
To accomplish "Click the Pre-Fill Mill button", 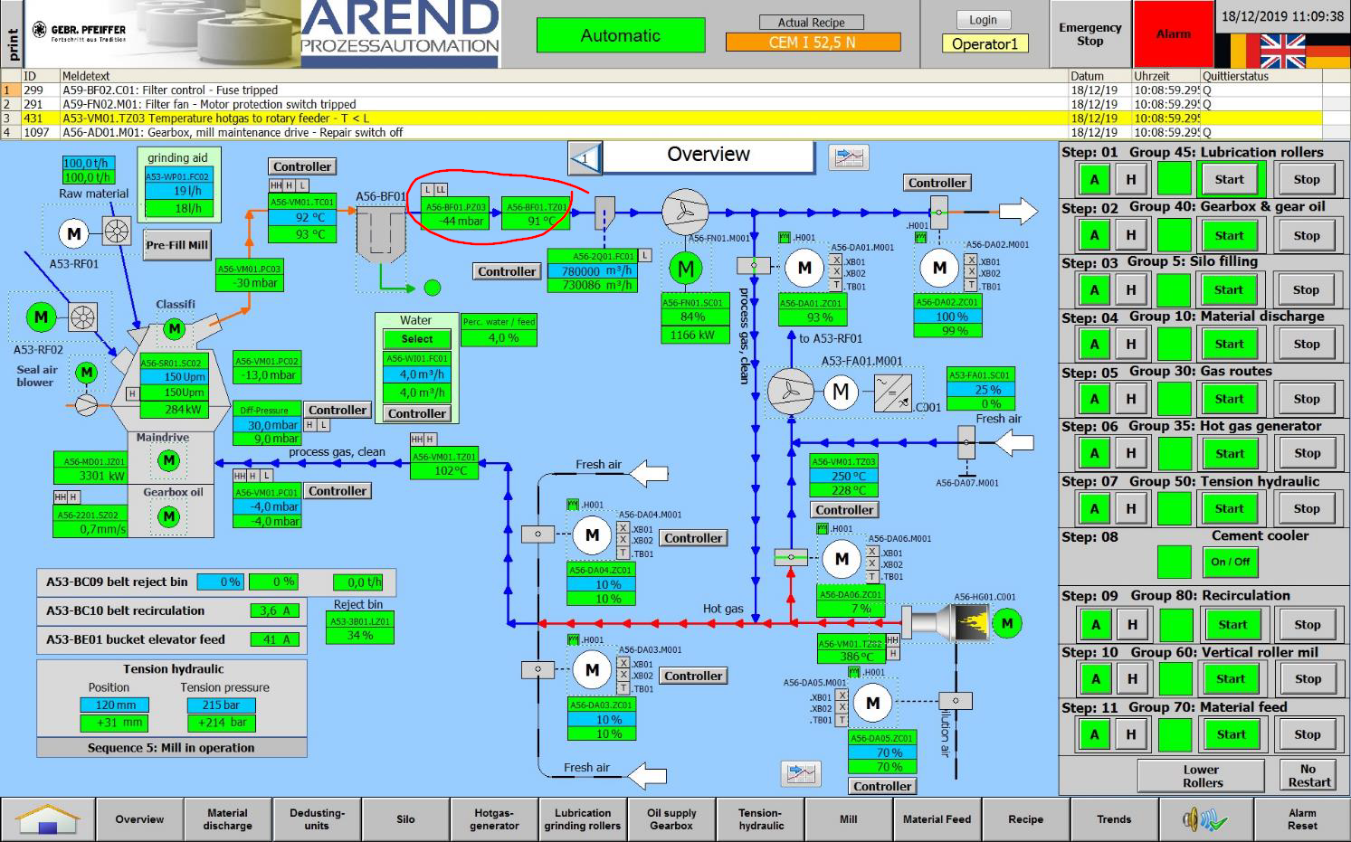I will point(177,245).
